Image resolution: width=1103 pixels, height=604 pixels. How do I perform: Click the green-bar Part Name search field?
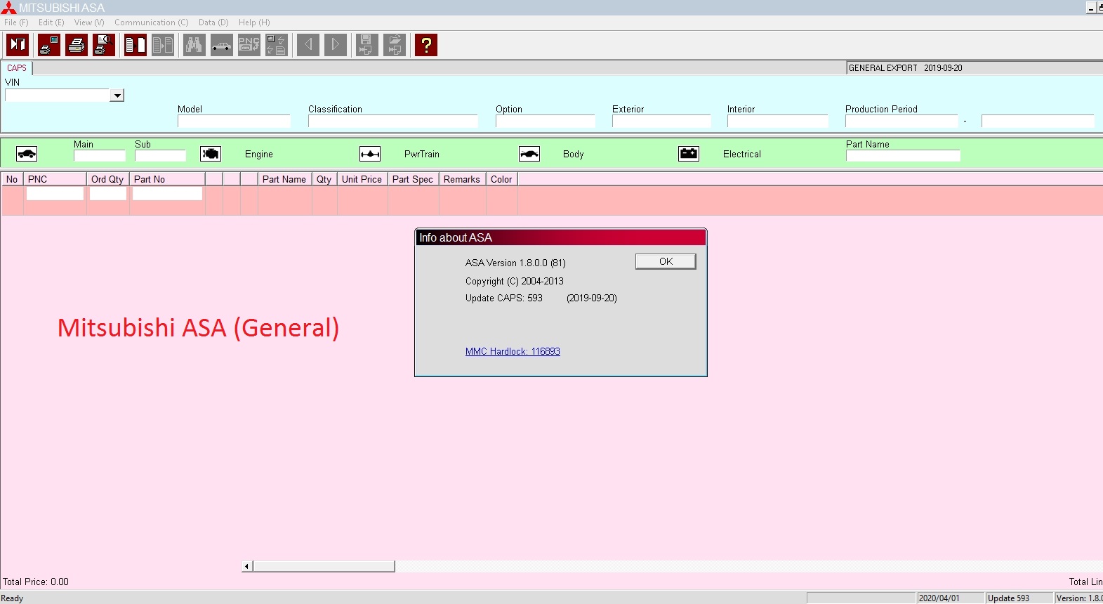point(903,156)
